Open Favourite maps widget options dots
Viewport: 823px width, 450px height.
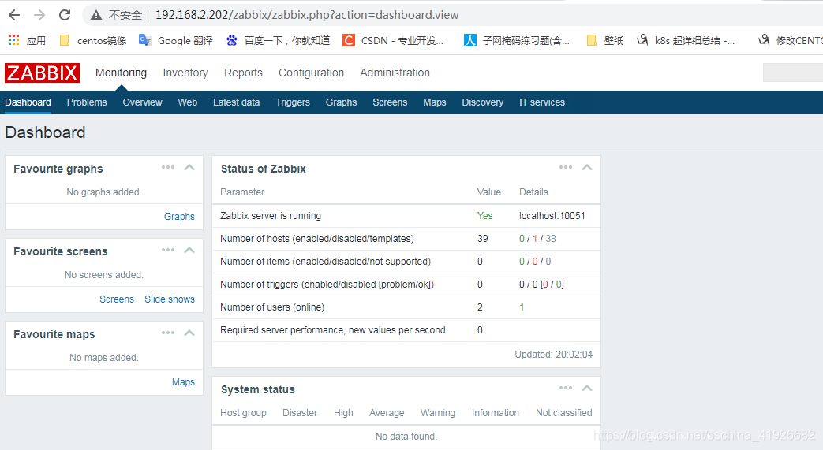168,333
